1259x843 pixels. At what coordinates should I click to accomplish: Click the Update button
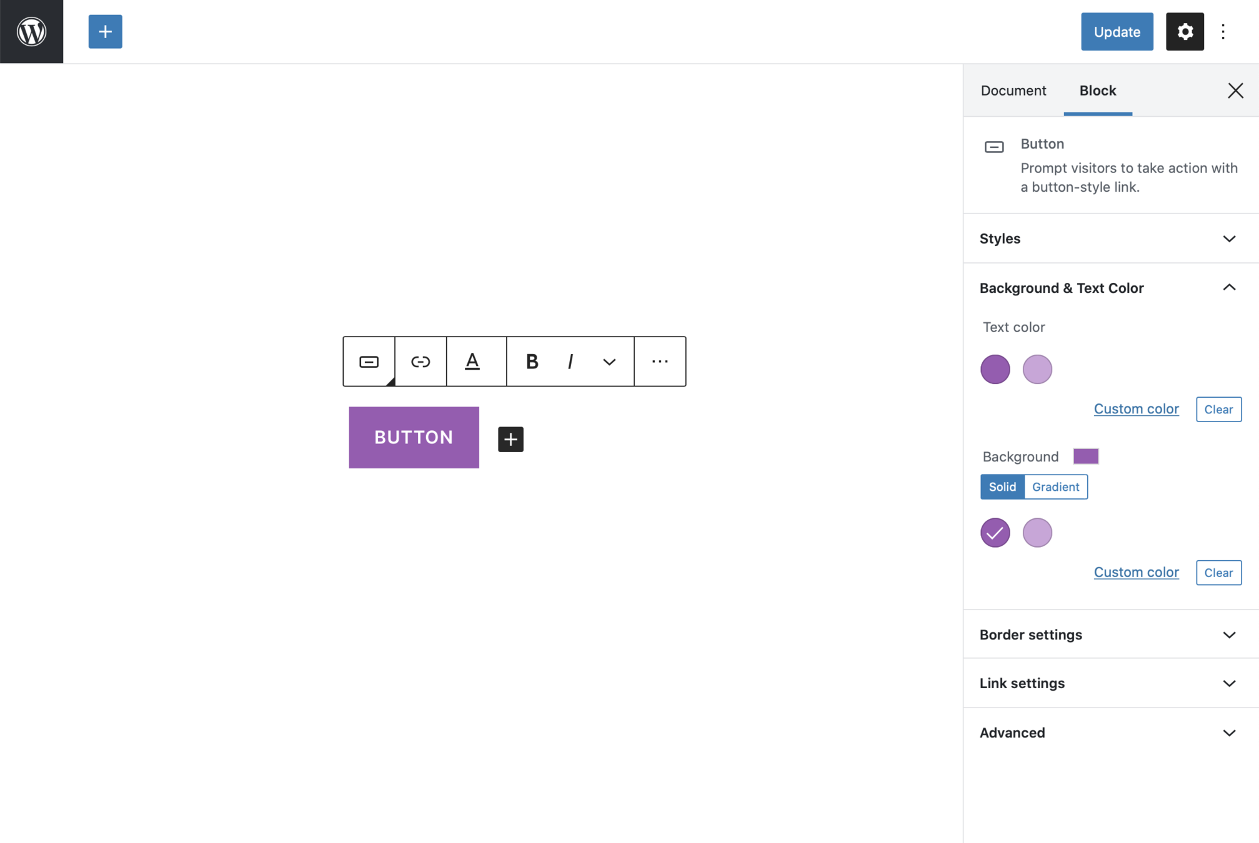tap(1117, 31)
